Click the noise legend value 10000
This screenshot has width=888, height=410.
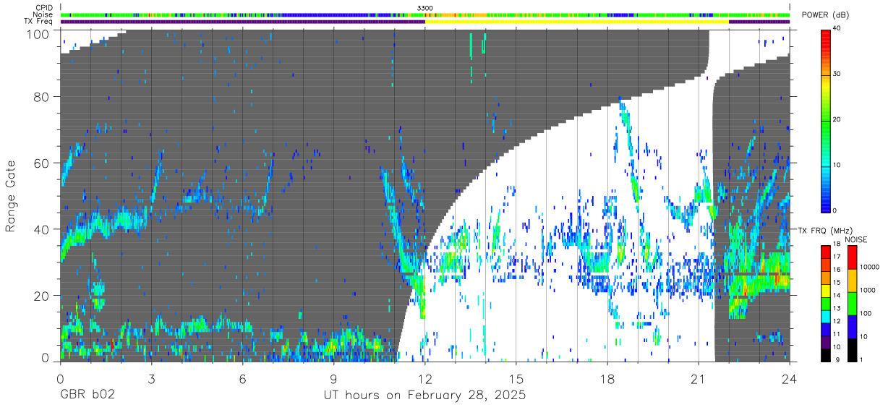pos(870,268)
